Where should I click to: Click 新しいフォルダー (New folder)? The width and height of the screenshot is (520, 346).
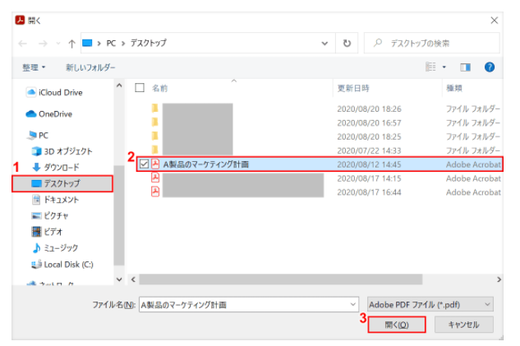click(90, 67)
